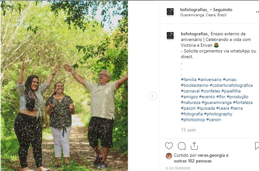
Task: View outras 102 pessoas likes list
Action: click(x=192, y=161)
